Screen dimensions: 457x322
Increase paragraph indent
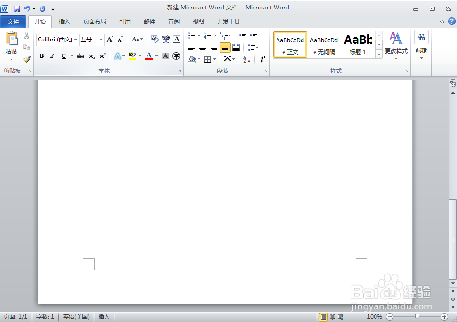coord(253,35)
